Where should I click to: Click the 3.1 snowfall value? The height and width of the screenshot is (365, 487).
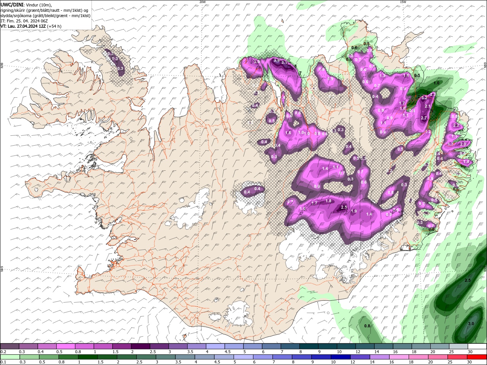click(x=284, y=62)
